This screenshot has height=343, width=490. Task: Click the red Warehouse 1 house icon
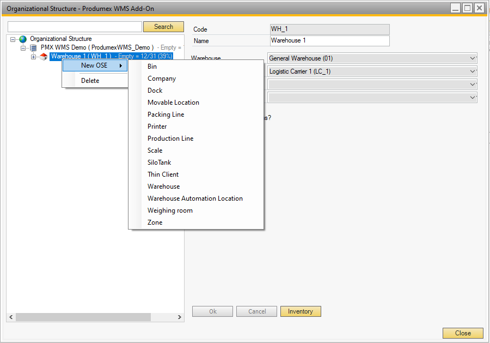coord(44,57)
